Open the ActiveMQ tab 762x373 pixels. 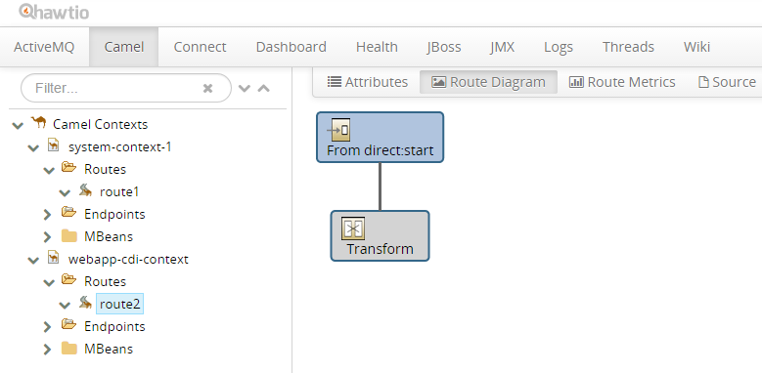coord(44,47)
